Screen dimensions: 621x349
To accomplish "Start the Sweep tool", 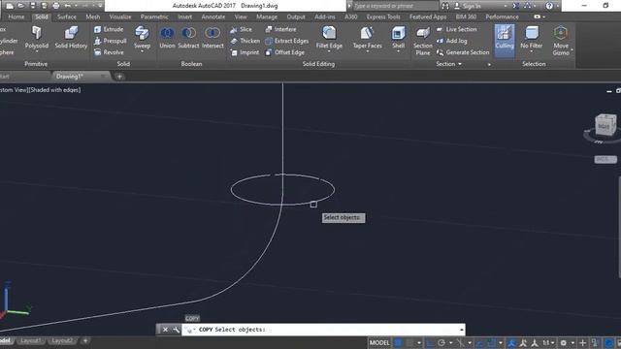I will tap(142, 39).
